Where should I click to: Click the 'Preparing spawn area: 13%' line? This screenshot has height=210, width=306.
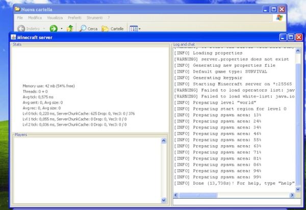pos(218,115)
